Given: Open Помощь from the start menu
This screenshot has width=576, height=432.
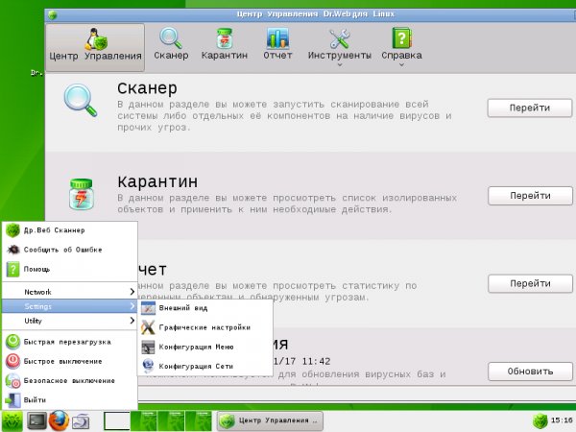Looking at the screenshot, I should coord(70,269).
